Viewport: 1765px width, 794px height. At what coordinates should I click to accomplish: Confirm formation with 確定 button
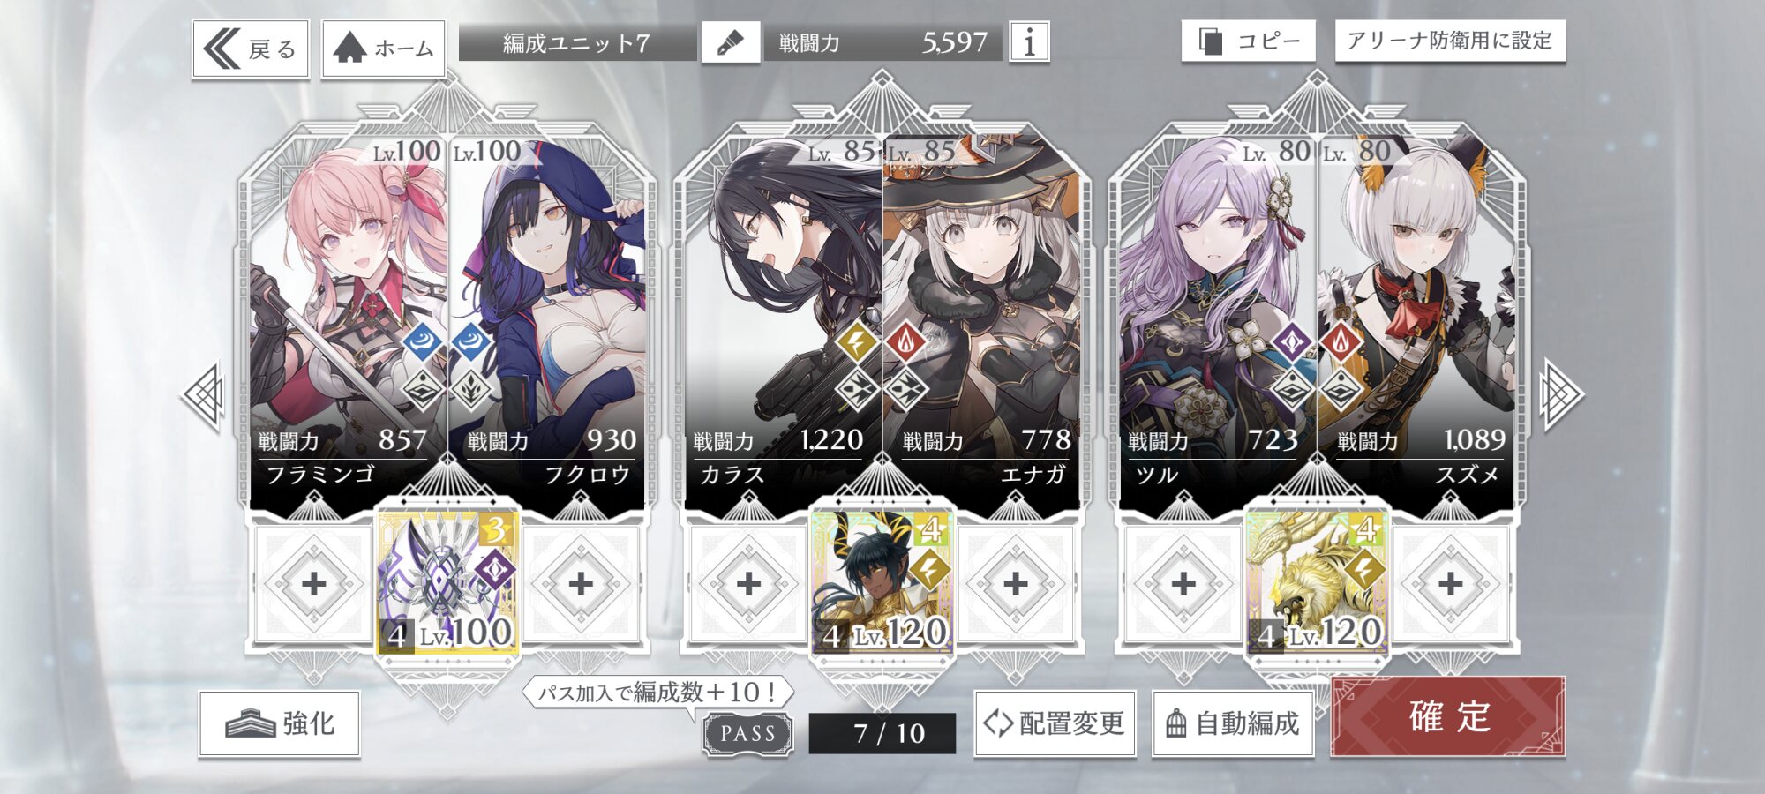coord(1448,716)
